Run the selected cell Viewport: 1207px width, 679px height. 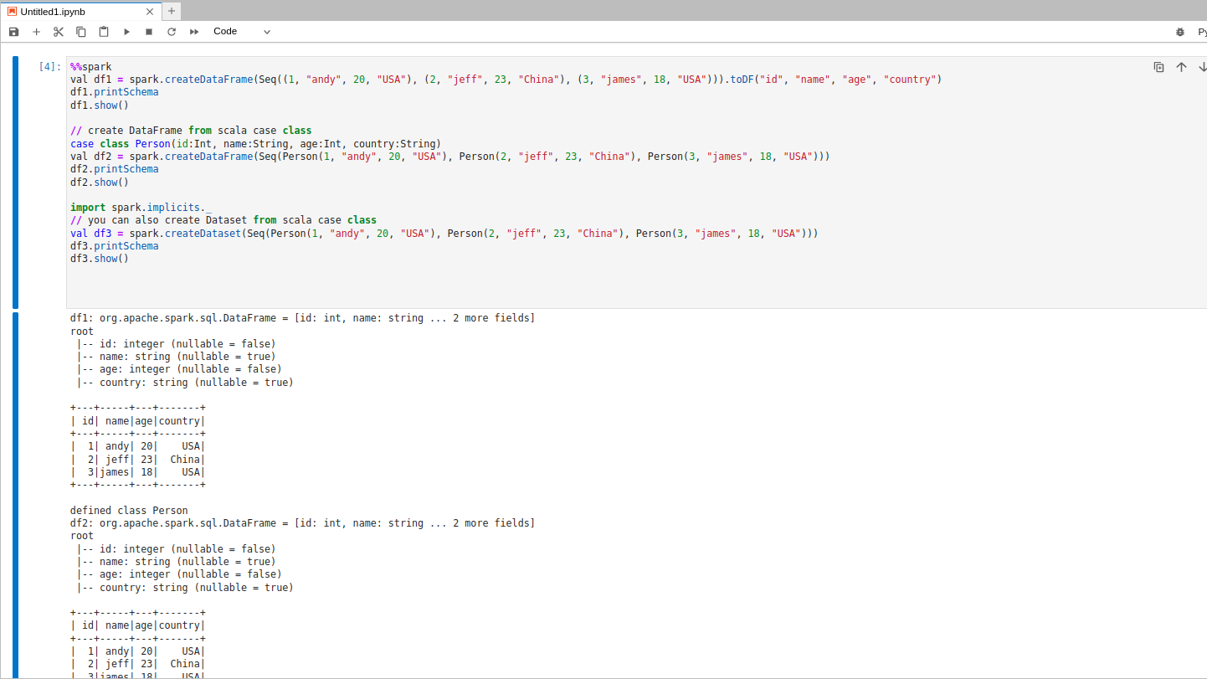(x=126, y=32)
